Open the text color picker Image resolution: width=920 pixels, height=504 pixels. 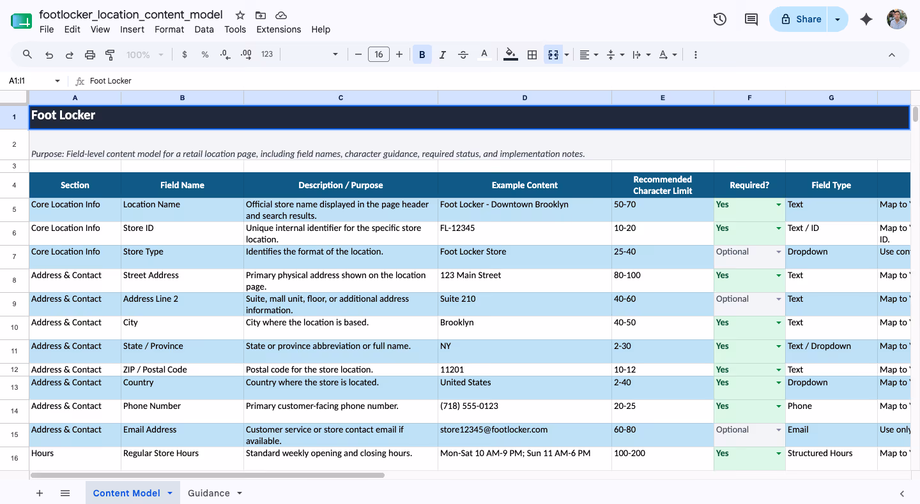tap(484, 55)
